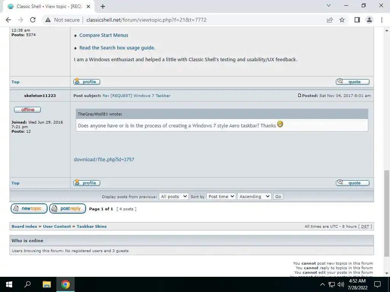Open the network status tray icon

tap(332, 284)
